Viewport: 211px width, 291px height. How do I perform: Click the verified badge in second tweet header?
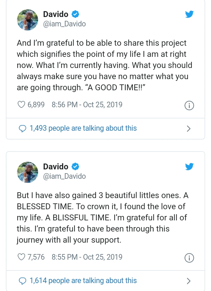[x=75, y=167]
